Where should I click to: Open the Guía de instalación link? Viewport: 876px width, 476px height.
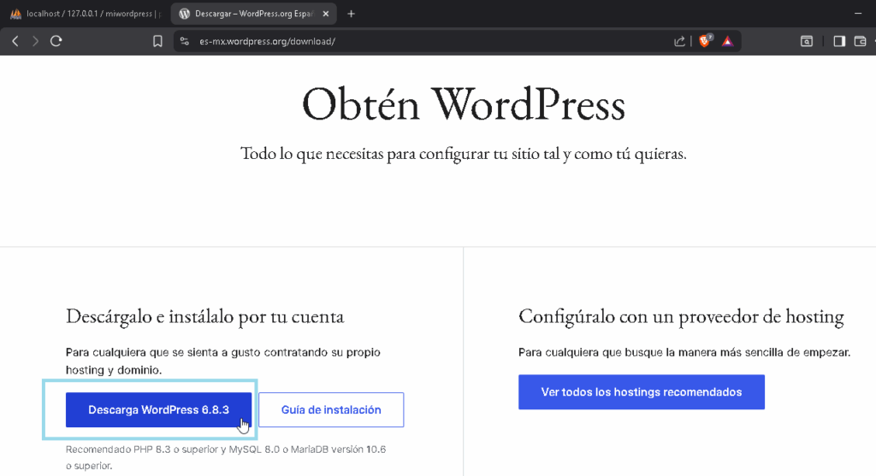[331, 410]
